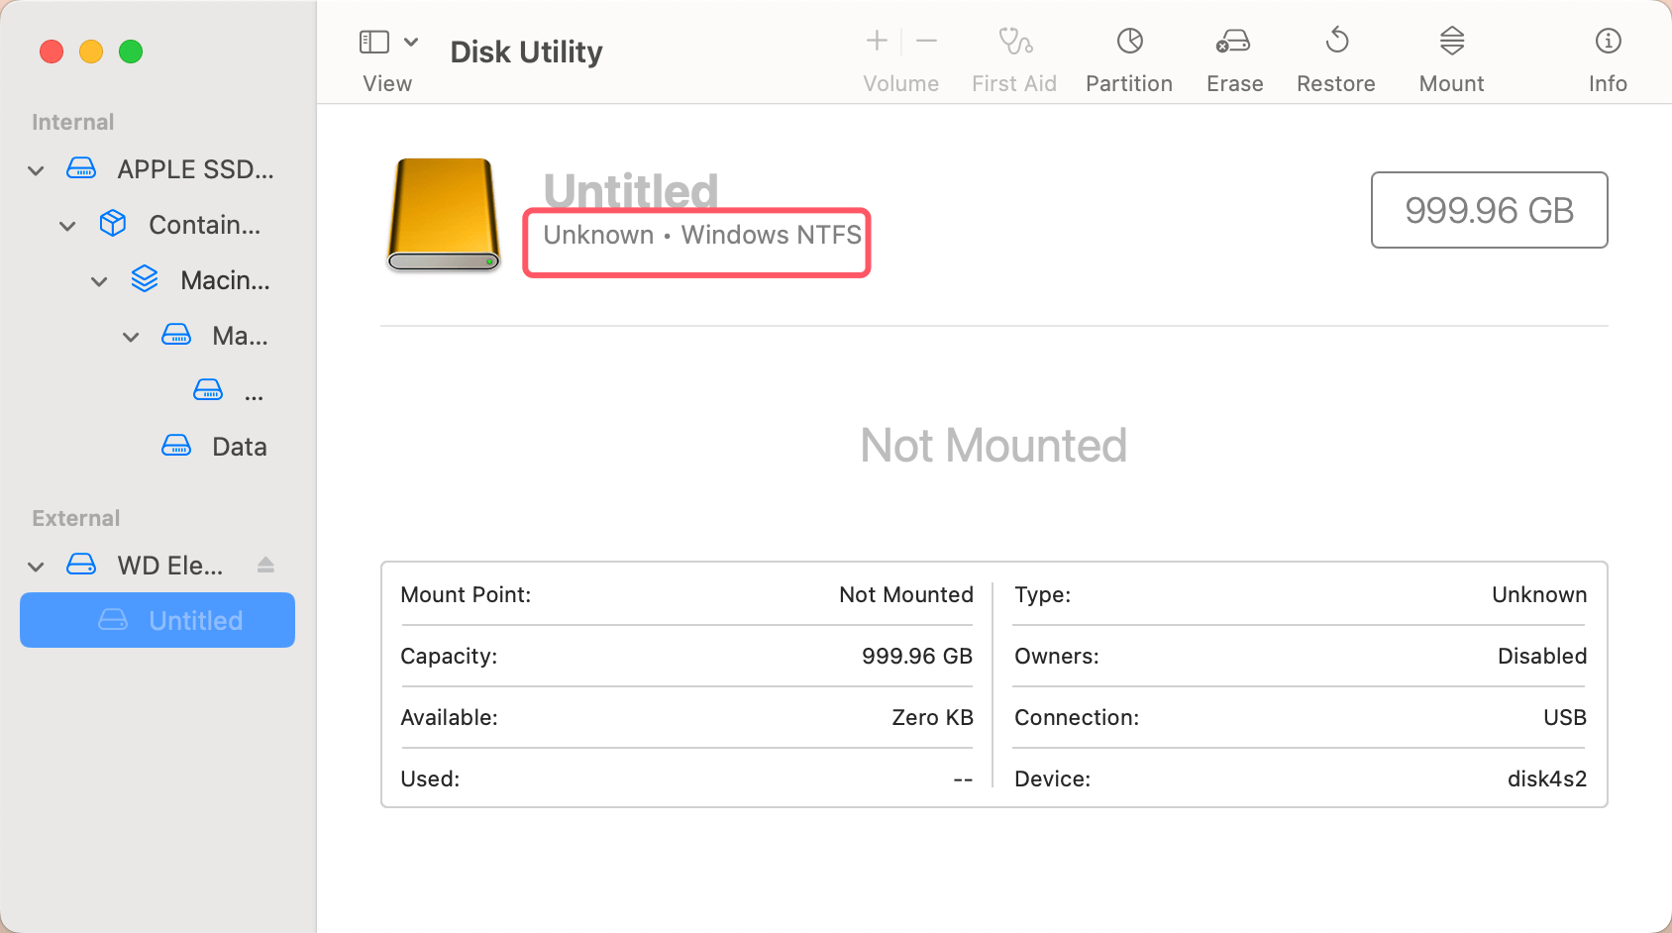Image resolution: width=1672 pixels, height=933 pixels.
Task: Select the Data volume in the sidebar
Action: tap(239, 446)
